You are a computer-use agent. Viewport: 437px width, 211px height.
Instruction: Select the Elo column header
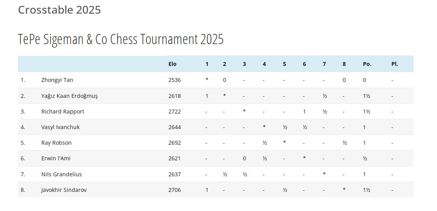tap(172, 64)
